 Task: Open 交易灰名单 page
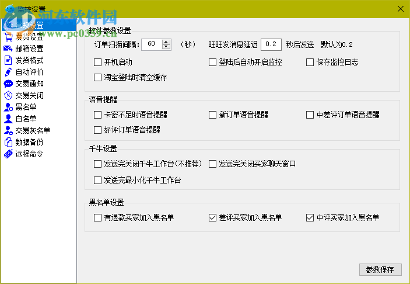click(33, 130)
